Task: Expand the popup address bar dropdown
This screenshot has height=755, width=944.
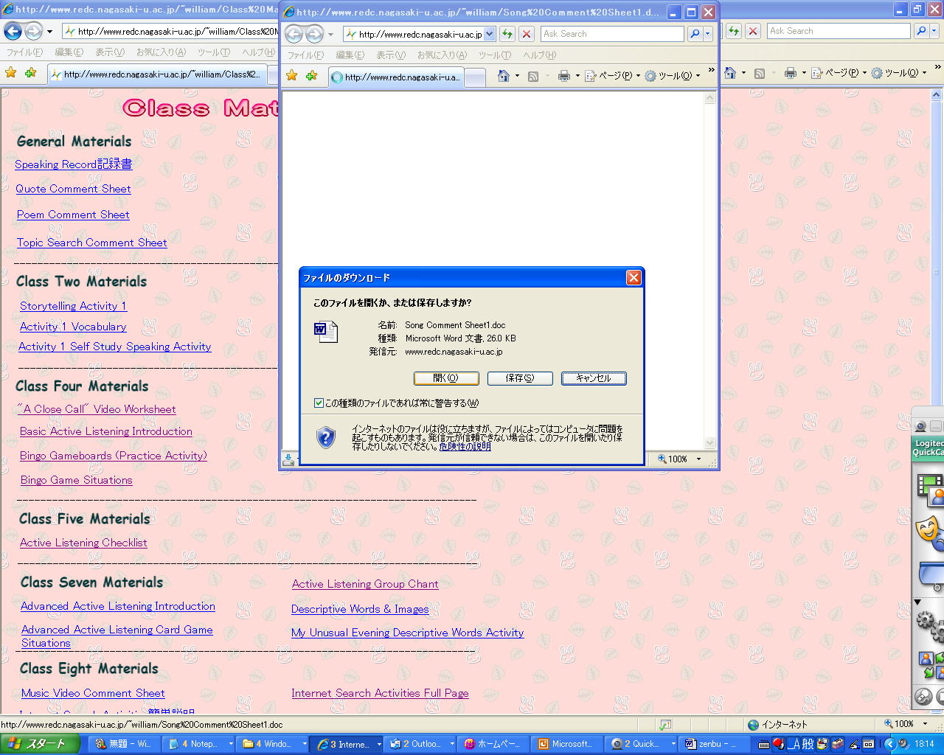Action: point(490,34)
